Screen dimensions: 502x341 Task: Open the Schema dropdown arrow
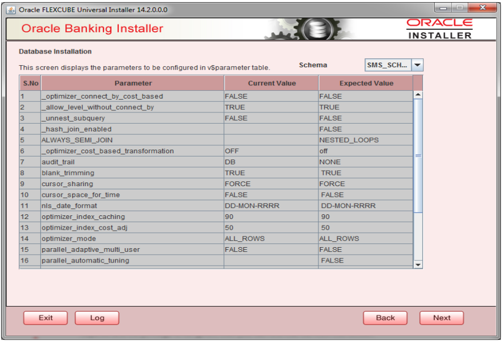(x=417, y=65)
